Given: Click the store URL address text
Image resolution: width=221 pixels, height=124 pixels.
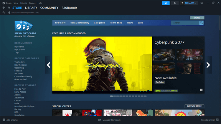Looking at the screenshot, I should tap(25, 13).
